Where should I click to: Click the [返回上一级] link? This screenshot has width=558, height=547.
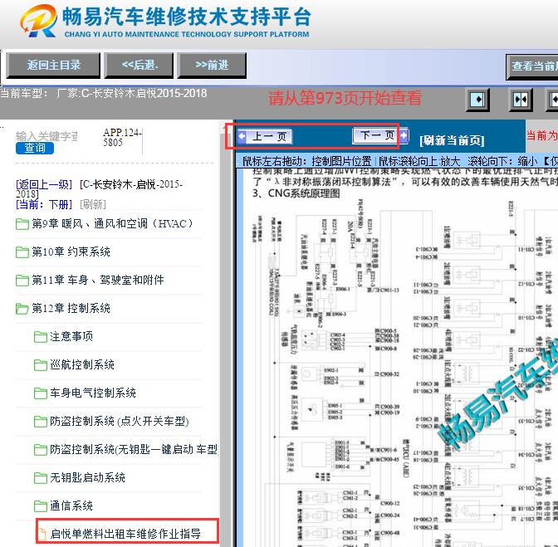click(44, 184)
